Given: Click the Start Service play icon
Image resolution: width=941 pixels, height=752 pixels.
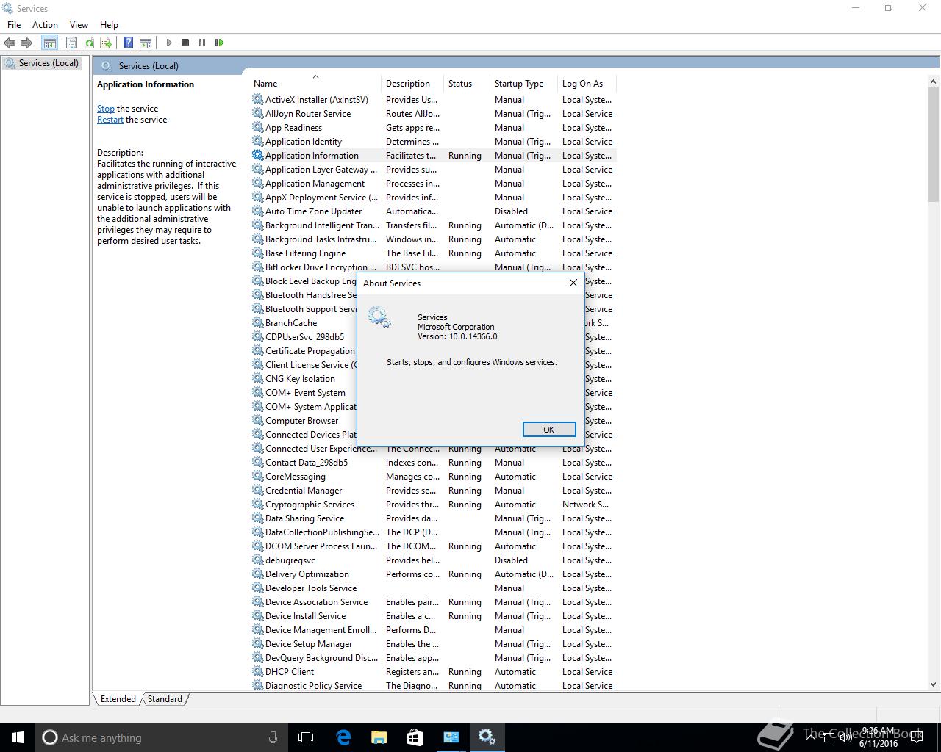Looking at the screenshot, I should tap(168, 43).
